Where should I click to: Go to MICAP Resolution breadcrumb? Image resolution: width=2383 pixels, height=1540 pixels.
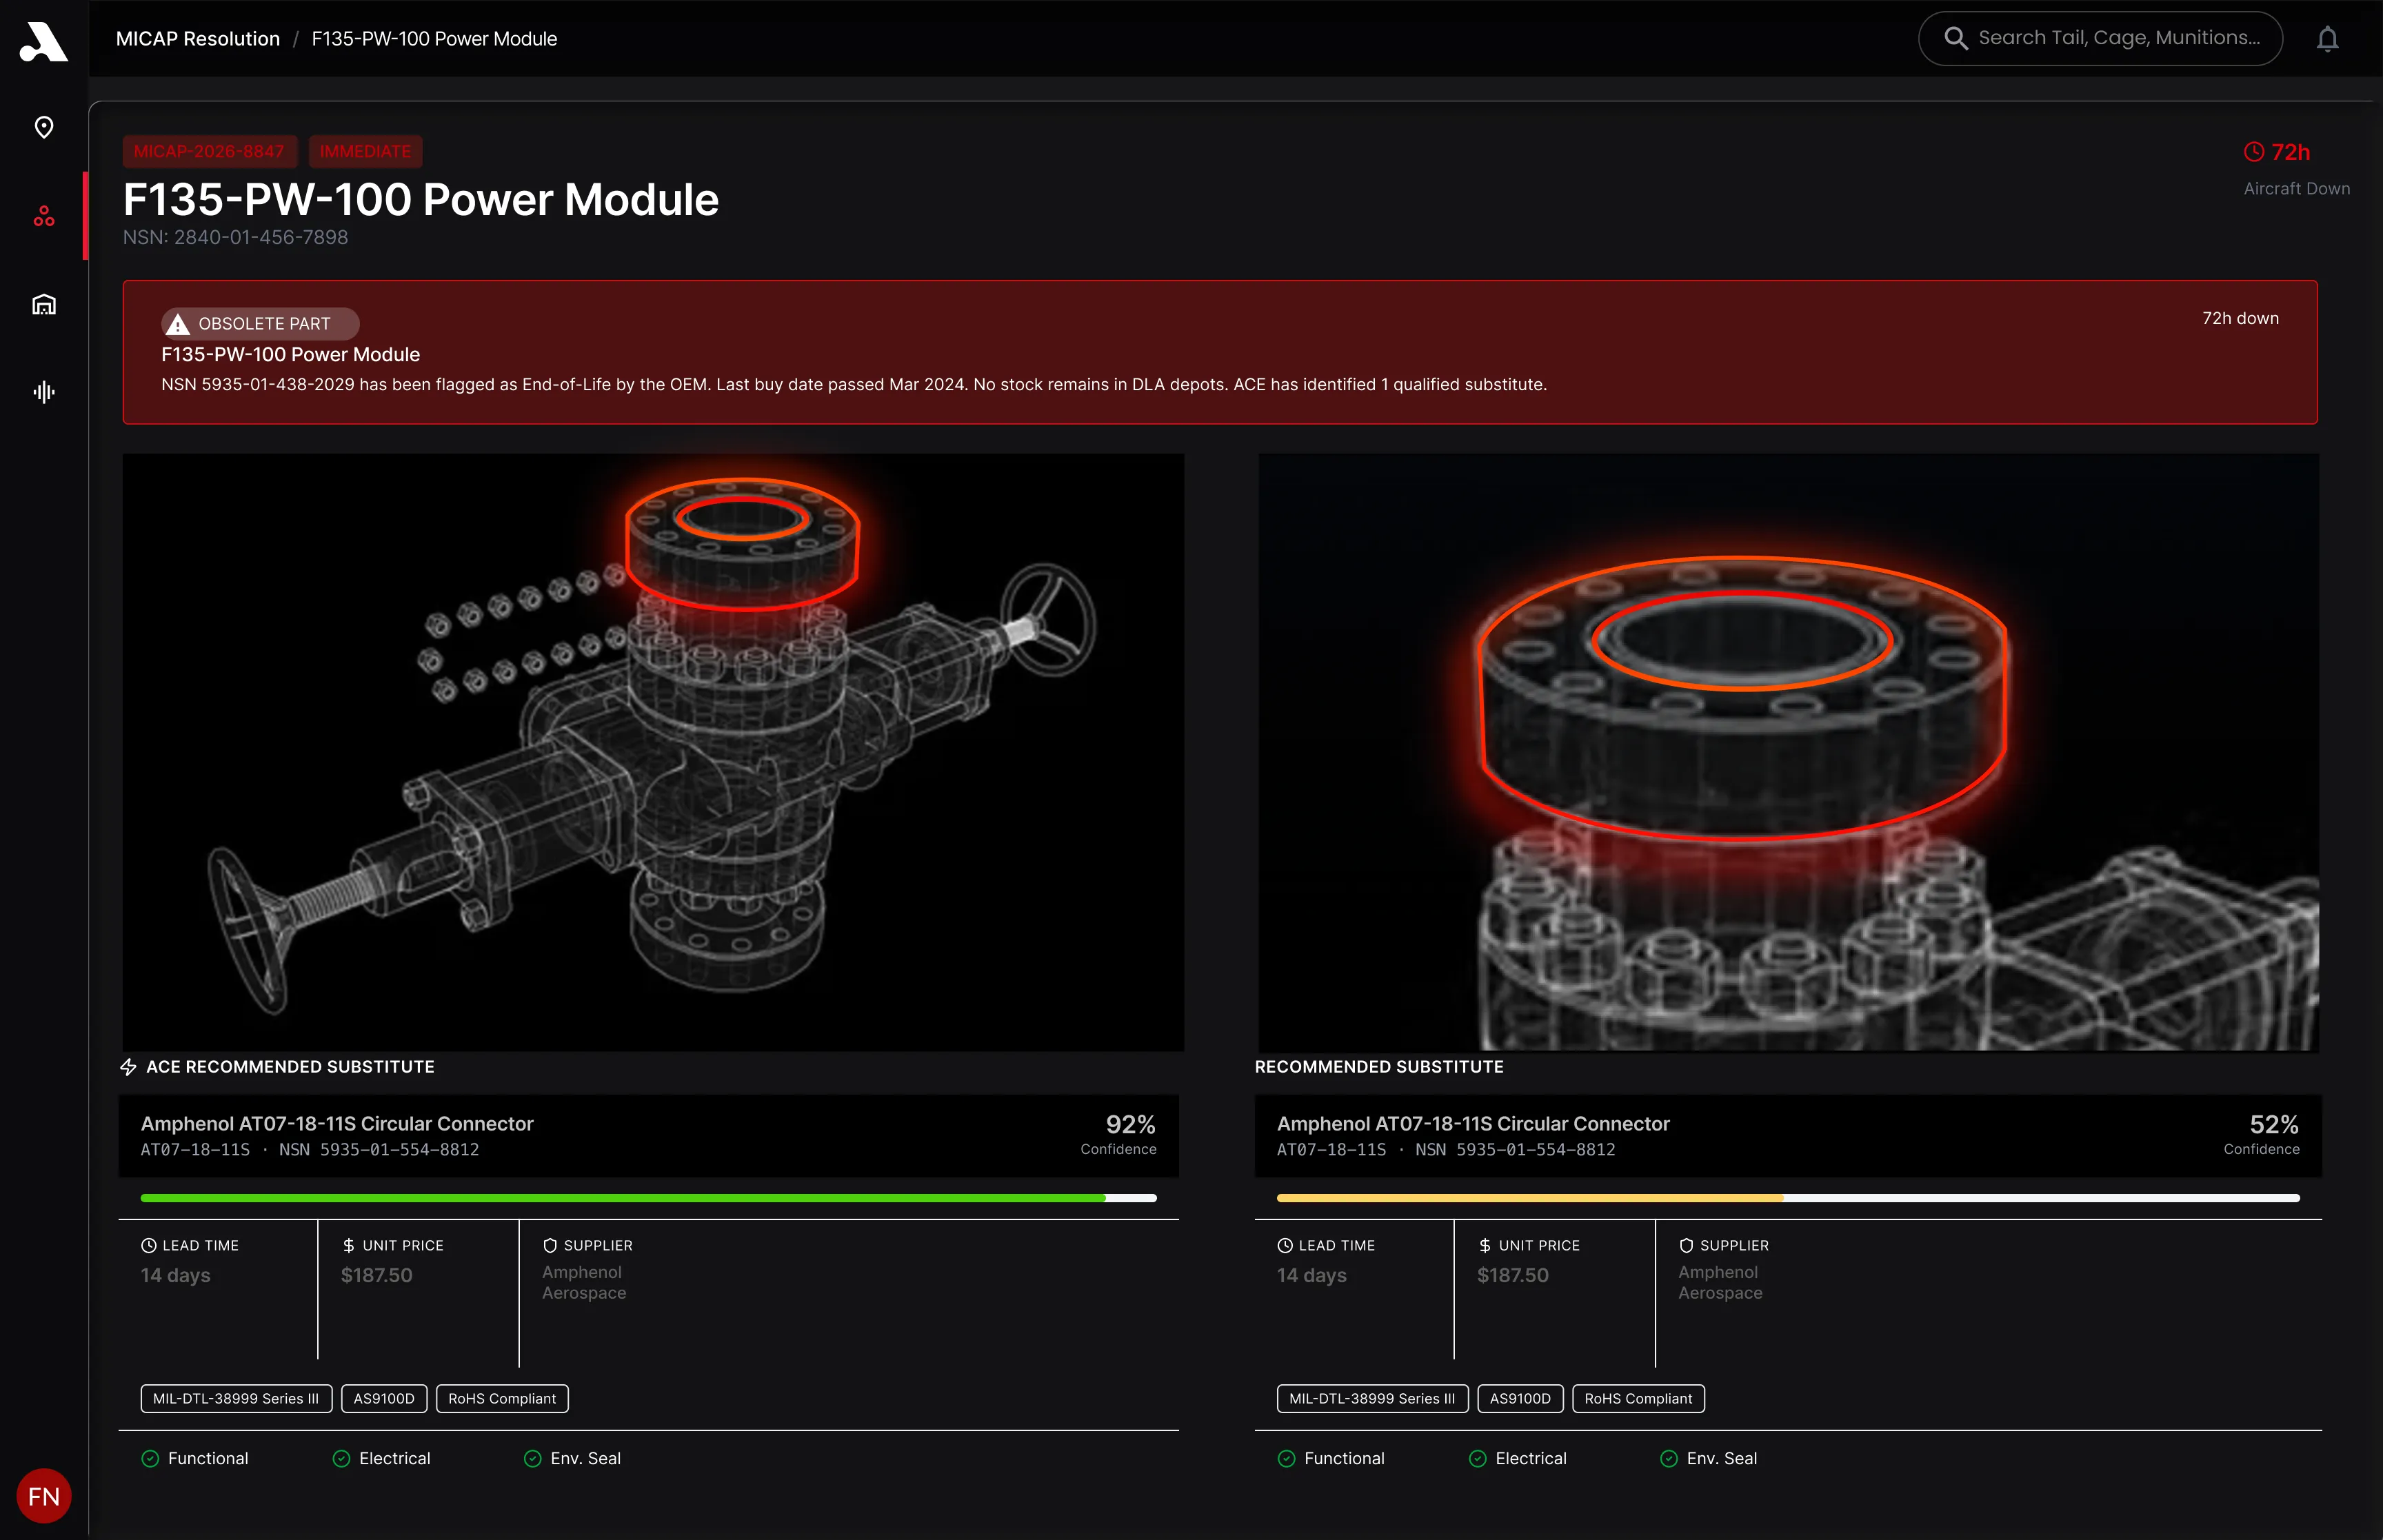(198, 39)
